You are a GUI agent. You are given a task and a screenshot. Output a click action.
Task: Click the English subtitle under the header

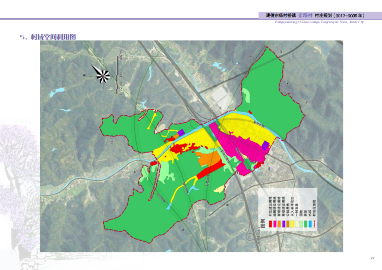pyautogui.click(x=319, y=22)
